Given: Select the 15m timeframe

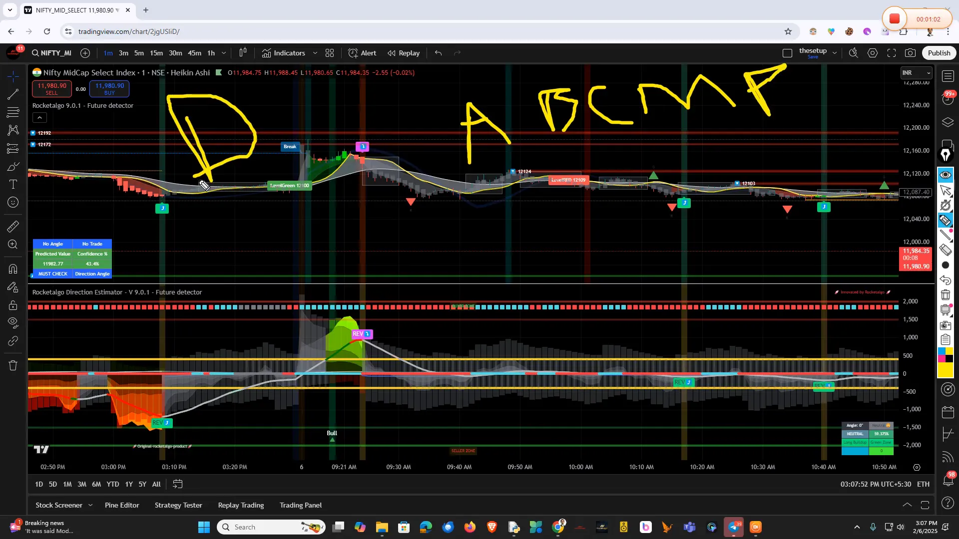Looking at the screenshot, I should 156,53.
